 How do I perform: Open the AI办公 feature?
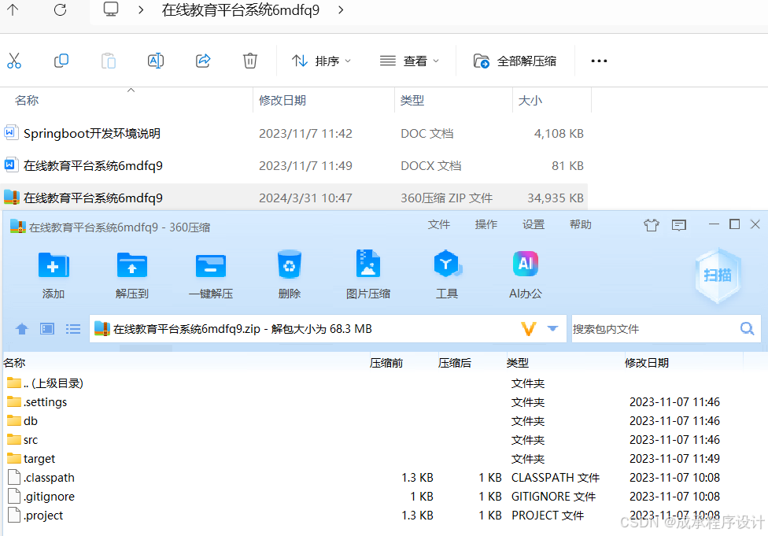pos(525,272)
